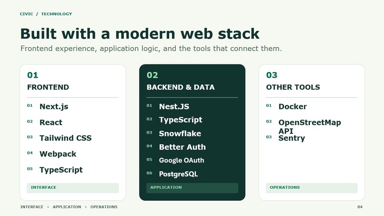Click the 06 index beside PostgreSQL
The image size is (384, 216).
[x=150, y=173]
